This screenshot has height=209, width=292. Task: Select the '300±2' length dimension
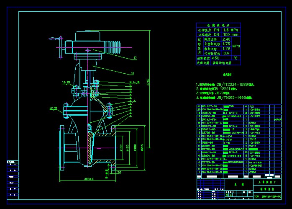(89, 179)
